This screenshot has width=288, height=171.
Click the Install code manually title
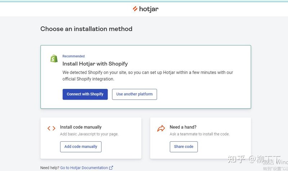point(81,127)
